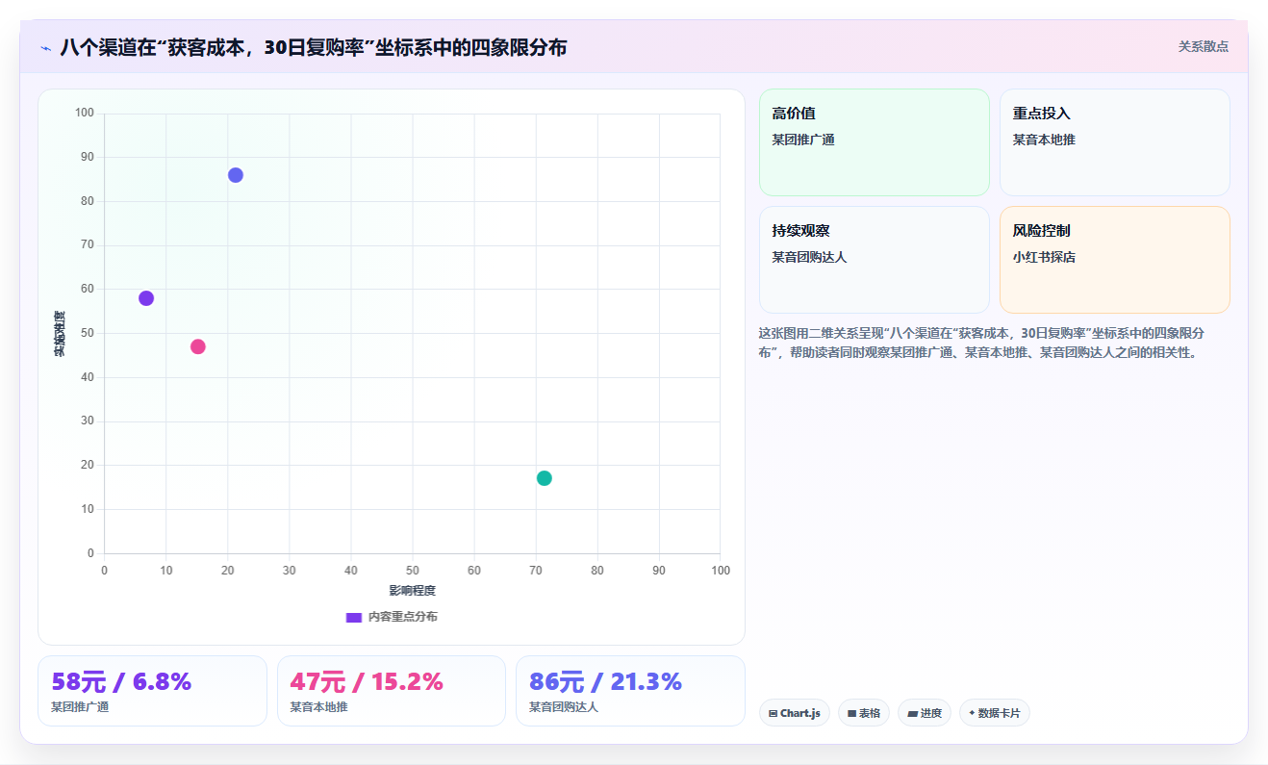Open the 86元 / 21.3% stat card

pyautogui.click(x=630, y=691)
